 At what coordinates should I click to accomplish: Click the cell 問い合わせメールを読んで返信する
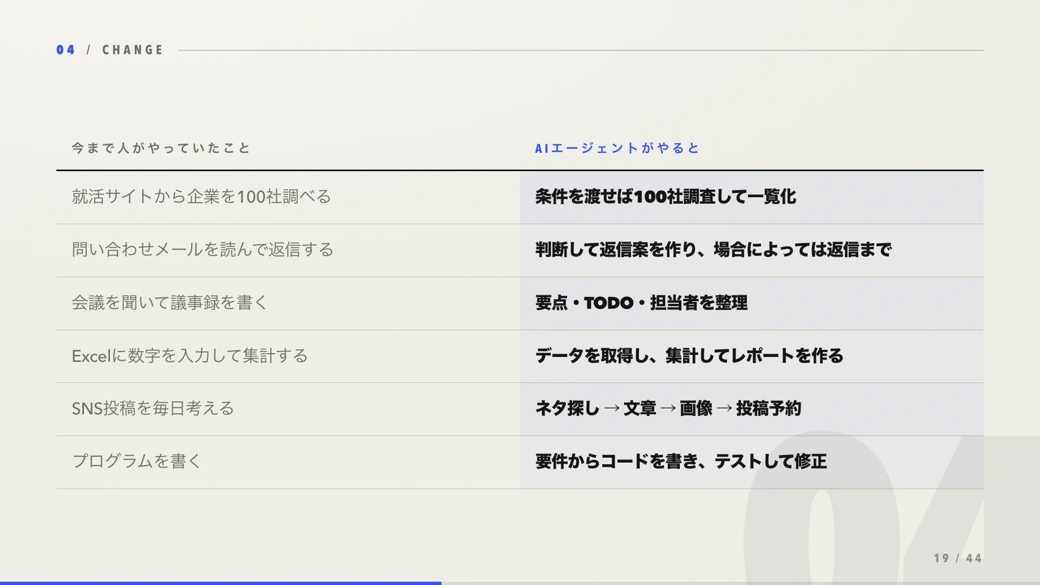click(x=288, y=250)
